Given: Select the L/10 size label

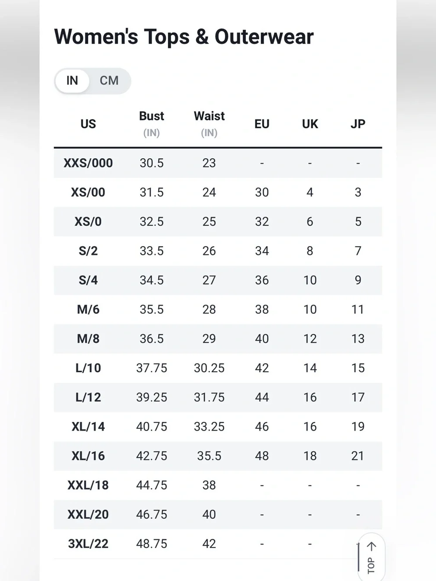Looking at the screenshot, I should (88, 368).
